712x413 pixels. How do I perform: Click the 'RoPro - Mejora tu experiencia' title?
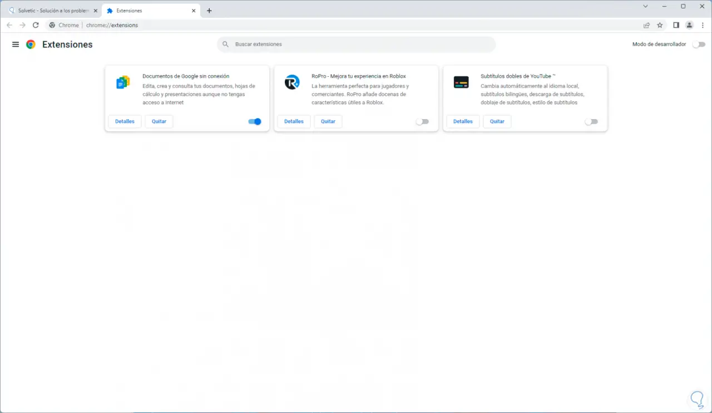coord(359,76)
